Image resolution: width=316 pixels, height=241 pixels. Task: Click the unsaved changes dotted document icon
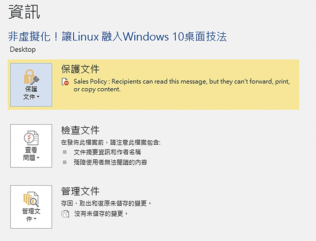point(65,214)
